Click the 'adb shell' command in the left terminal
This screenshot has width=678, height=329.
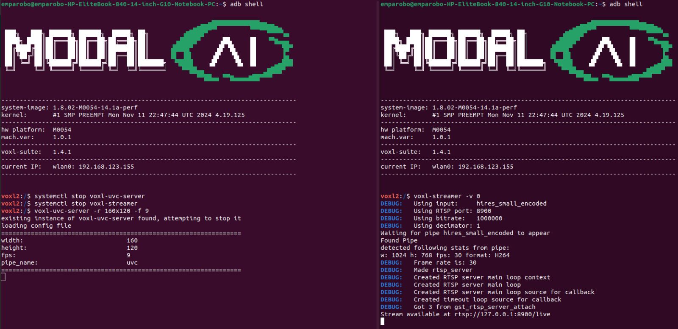[x=246, y=4]
